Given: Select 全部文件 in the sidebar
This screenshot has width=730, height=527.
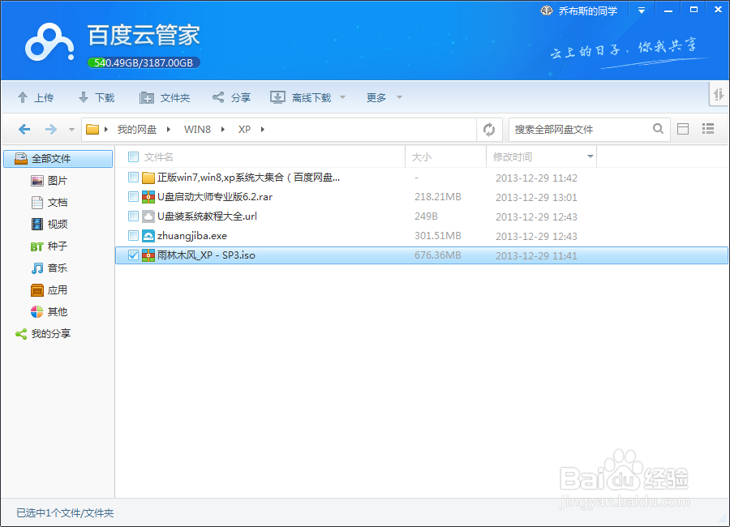Looking at the screenshot, I should (58, 159).
